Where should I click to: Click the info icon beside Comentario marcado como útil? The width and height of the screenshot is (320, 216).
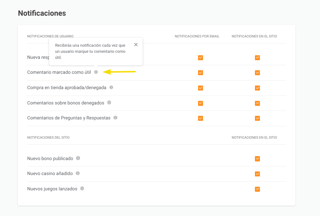click(x=96, y=72)
